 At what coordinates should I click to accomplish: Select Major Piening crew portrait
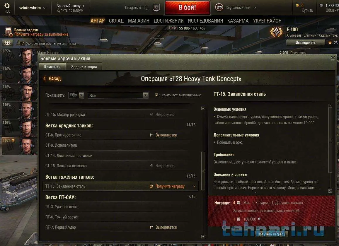tap(27, 57)
